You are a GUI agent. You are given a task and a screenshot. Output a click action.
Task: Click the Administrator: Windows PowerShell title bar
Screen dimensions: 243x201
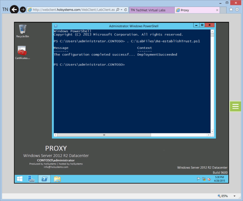pyautogui.click(x=134, y=26)
